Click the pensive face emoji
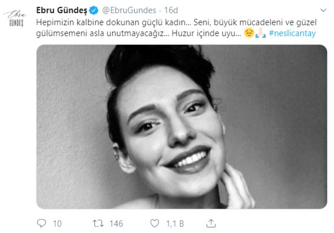334x233 pixels. coord(249,34)
